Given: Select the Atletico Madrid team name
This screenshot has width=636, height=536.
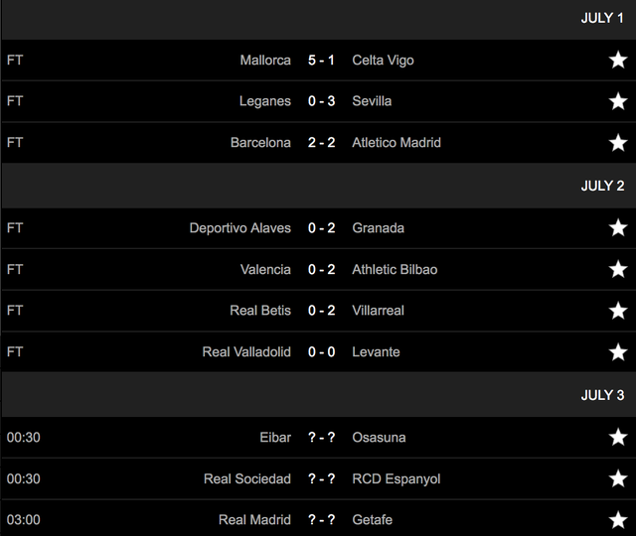Looking at the screenshot, I should point(397,143).
